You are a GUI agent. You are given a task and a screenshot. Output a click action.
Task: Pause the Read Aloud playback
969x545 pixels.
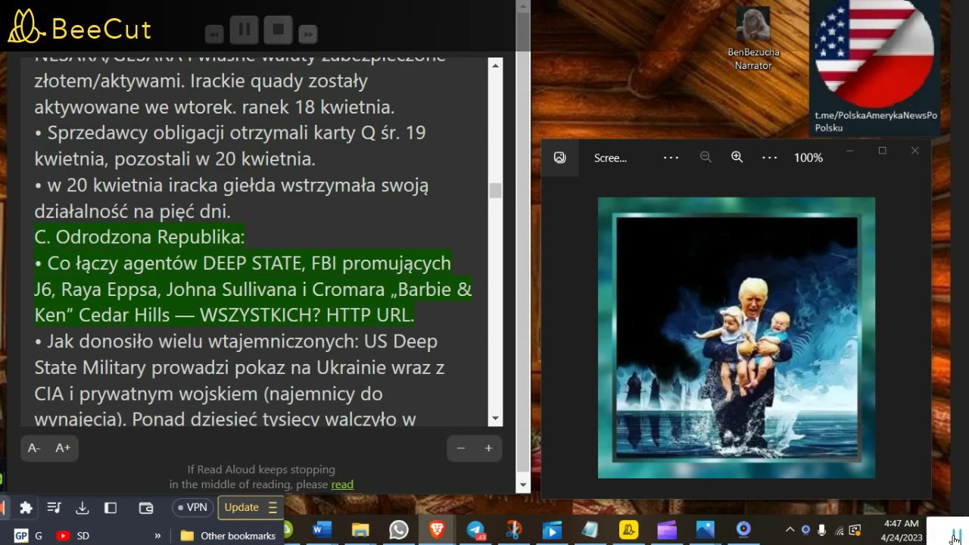245,30
